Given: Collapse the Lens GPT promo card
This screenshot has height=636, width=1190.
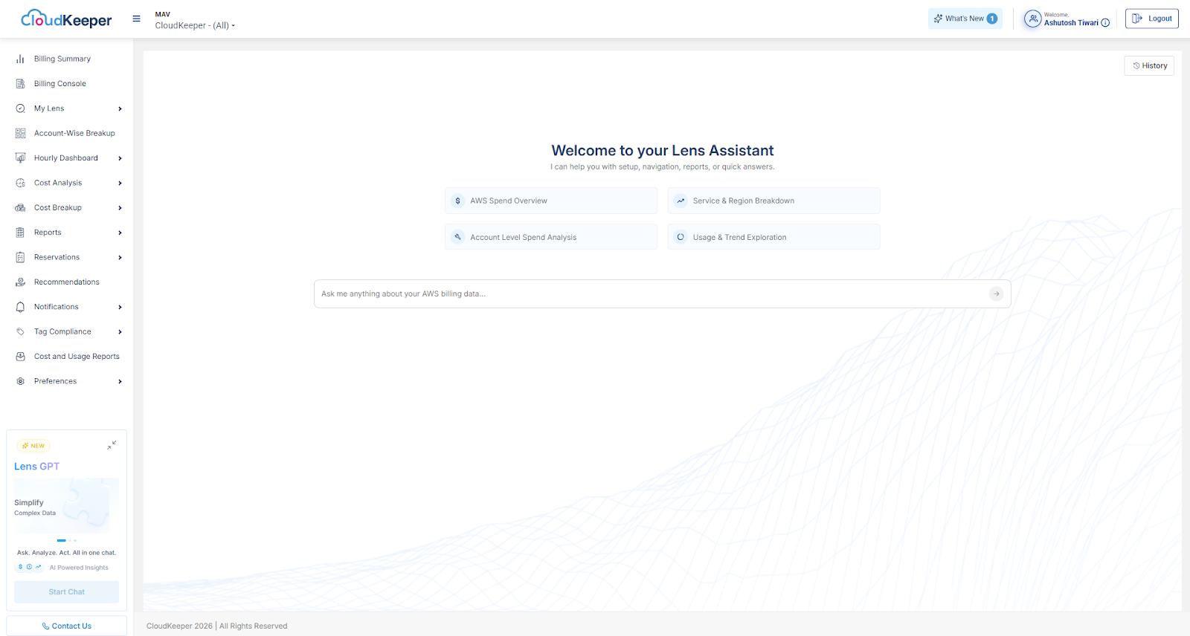Looking at the screenshot, I should coord(112,445).
